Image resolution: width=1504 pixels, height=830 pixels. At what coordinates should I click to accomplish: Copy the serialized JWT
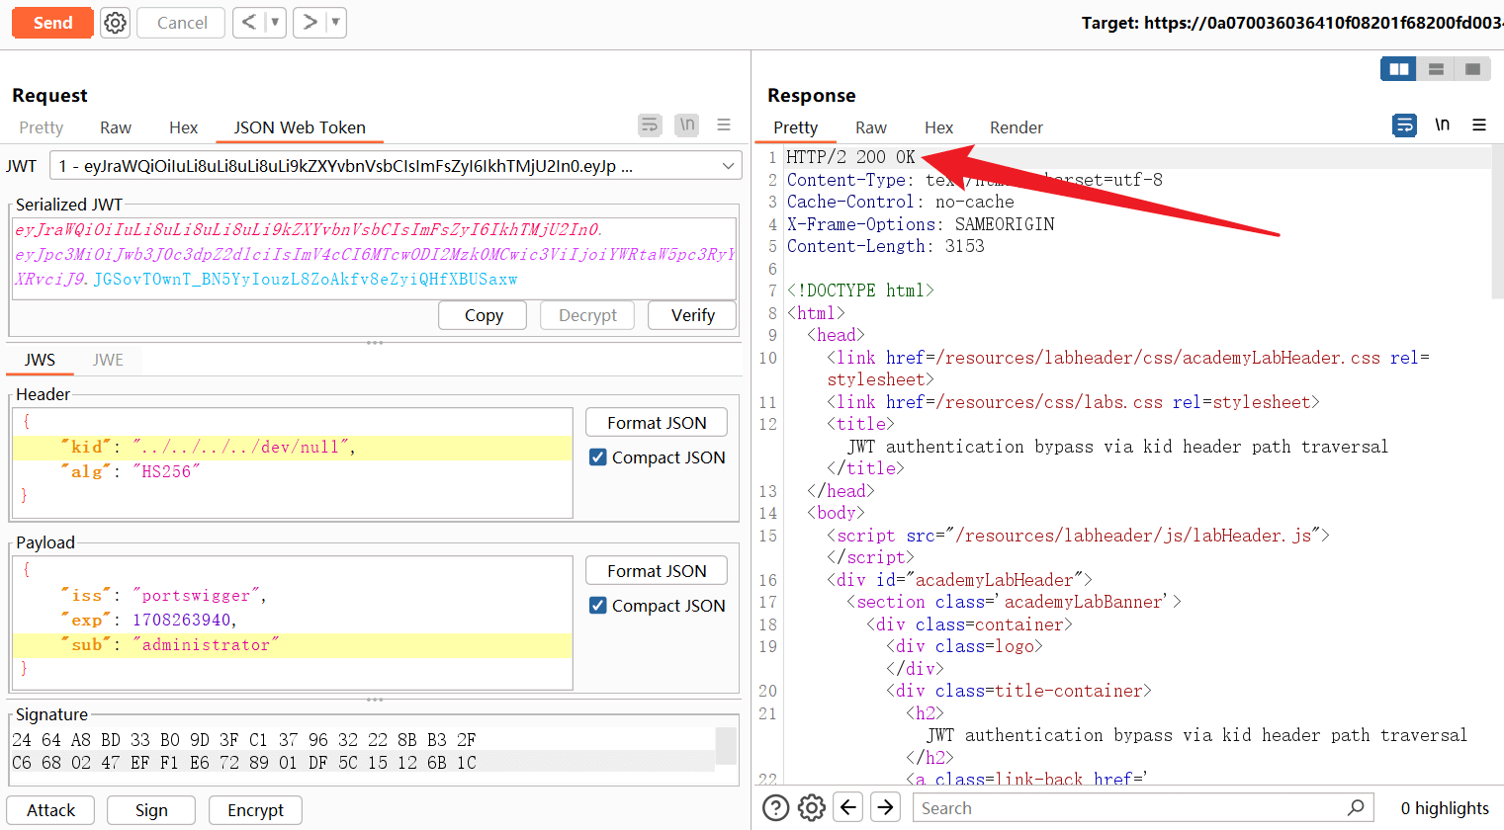pos(484,315)
